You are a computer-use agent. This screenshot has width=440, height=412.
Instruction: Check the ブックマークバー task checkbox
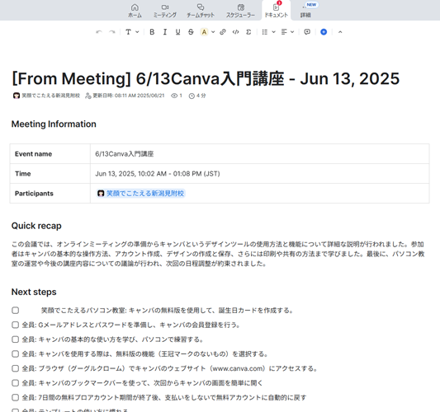pos(16,383)
